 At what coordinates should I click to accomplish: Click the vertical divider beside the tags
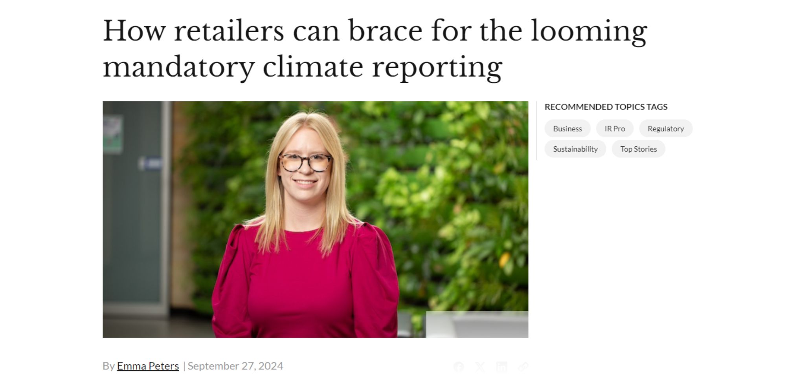(x=537, y=131)
